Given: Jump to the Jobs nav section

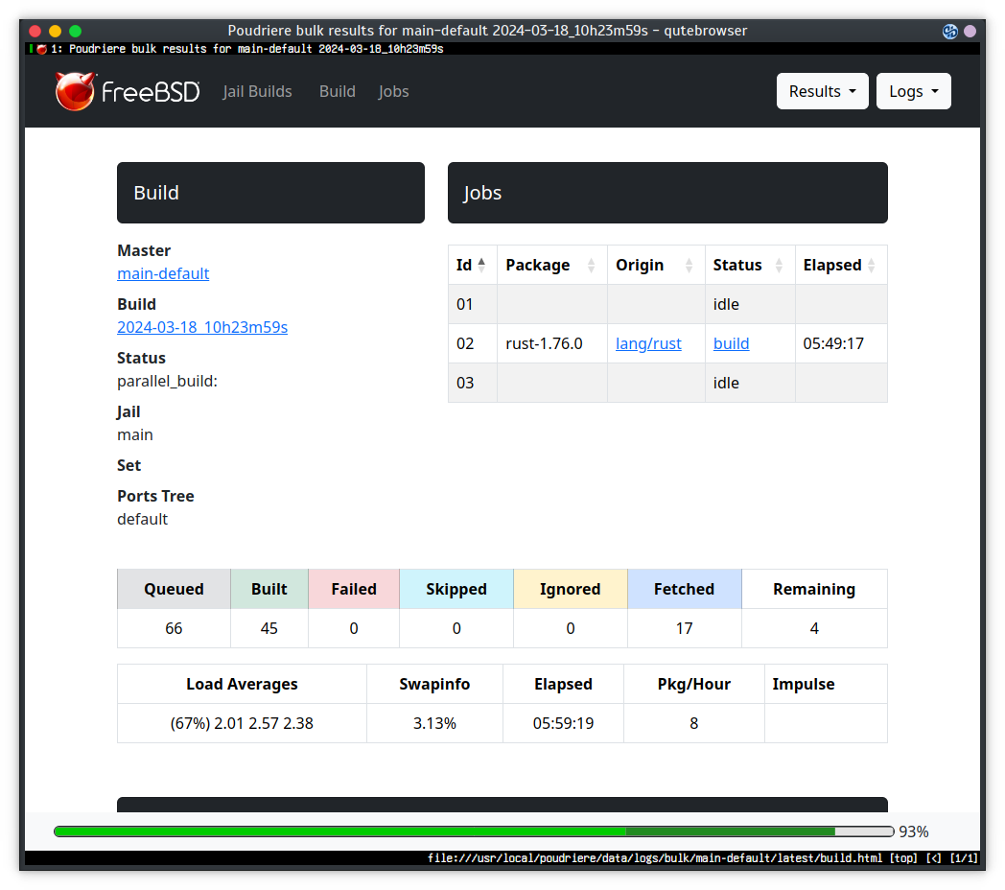Looking at the screenshot, I should (x=393, y=91).
